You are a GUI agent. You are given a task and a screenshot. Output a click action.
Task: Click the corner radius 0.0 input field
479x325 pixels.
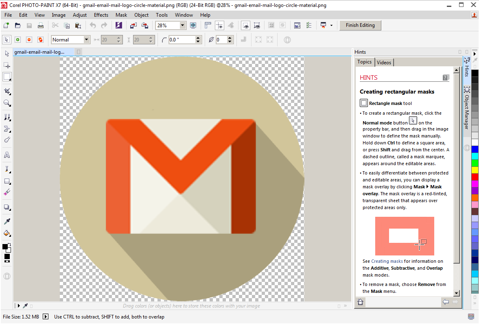pos(182,40)
